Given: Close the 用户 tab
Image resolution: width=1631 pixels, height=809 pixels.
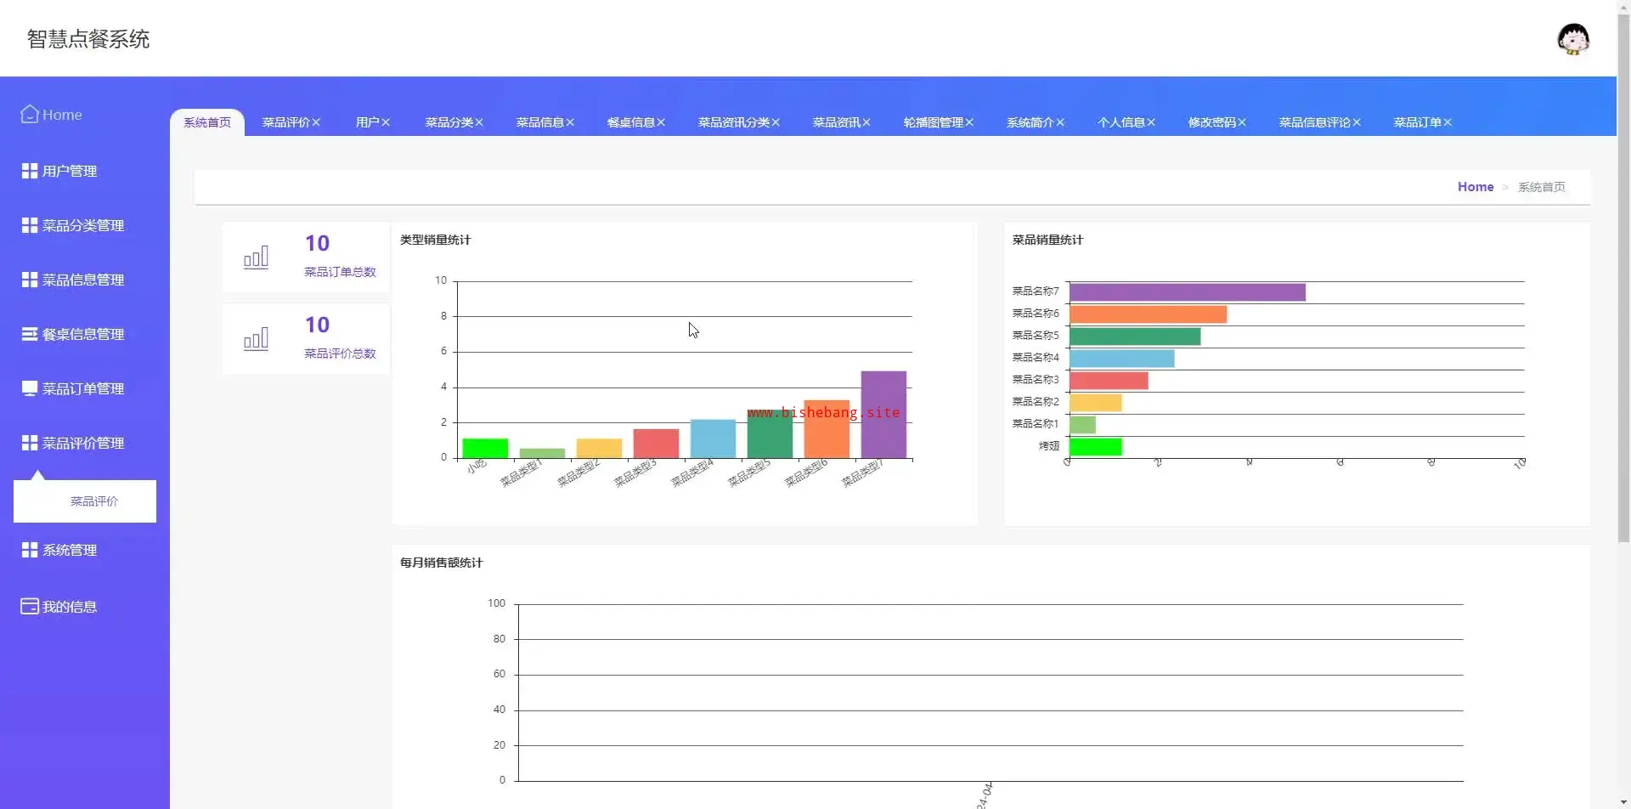Looking at the screenshot, I should [386, 122].
